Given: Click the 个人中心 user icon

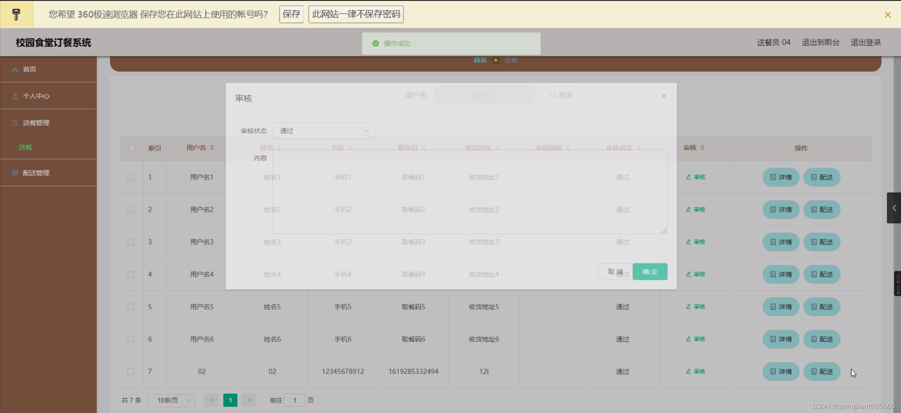Looking at the screenshot, I should [15, 96].
